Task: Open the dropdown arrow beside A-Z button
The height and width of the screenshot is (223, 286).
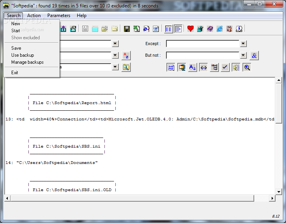Action: pos(115,55)
